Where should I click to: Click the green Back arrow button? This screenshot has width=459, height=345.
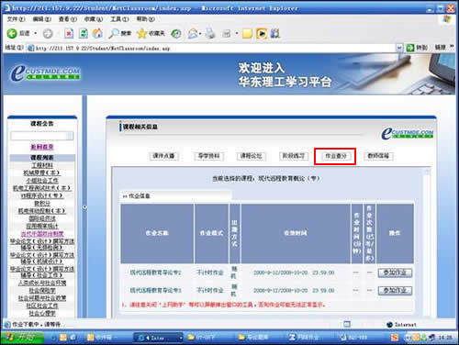12,33
